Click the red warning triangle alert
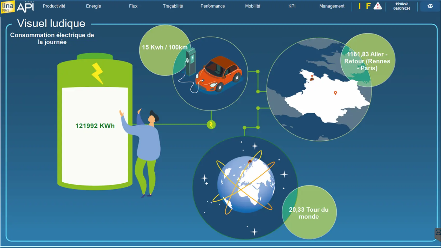 click(x=378, y=6)
